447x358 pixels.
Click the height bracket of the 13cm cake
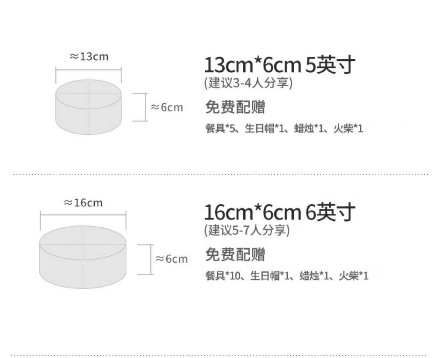pos(146,107)
